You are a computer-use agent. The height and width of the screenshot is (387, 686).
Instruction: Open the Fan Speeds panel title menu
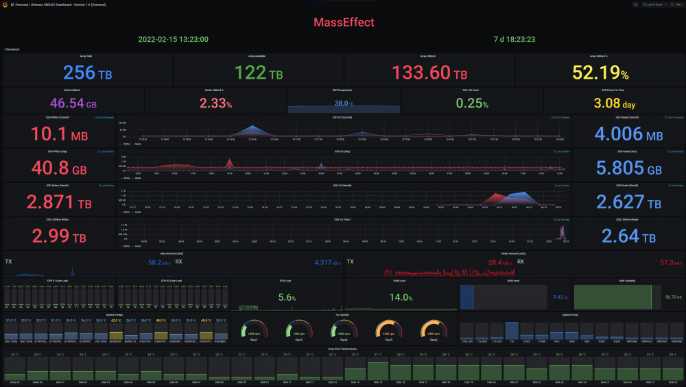click(342, 315)
